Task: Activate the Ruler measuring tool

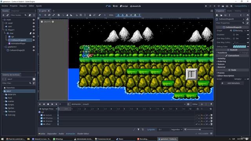Action: point(71,15)
